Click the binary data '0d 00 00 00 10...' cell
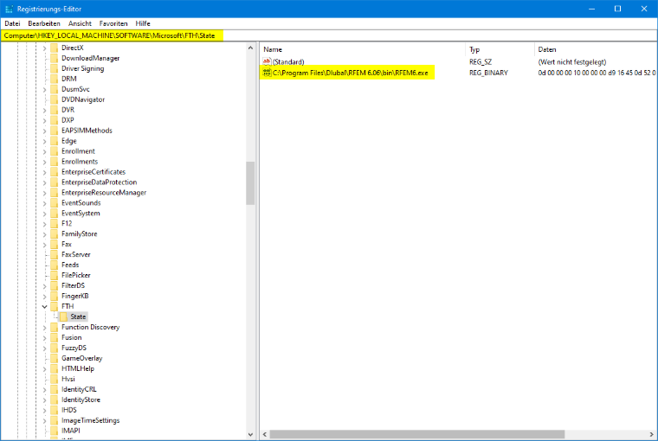The width and height of the screenshot is (658, 441). (597, 73)
